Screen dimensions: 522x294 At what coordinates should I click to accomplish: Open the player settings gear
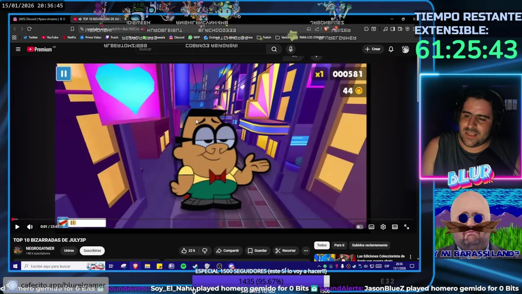click(x=383, y=227)
